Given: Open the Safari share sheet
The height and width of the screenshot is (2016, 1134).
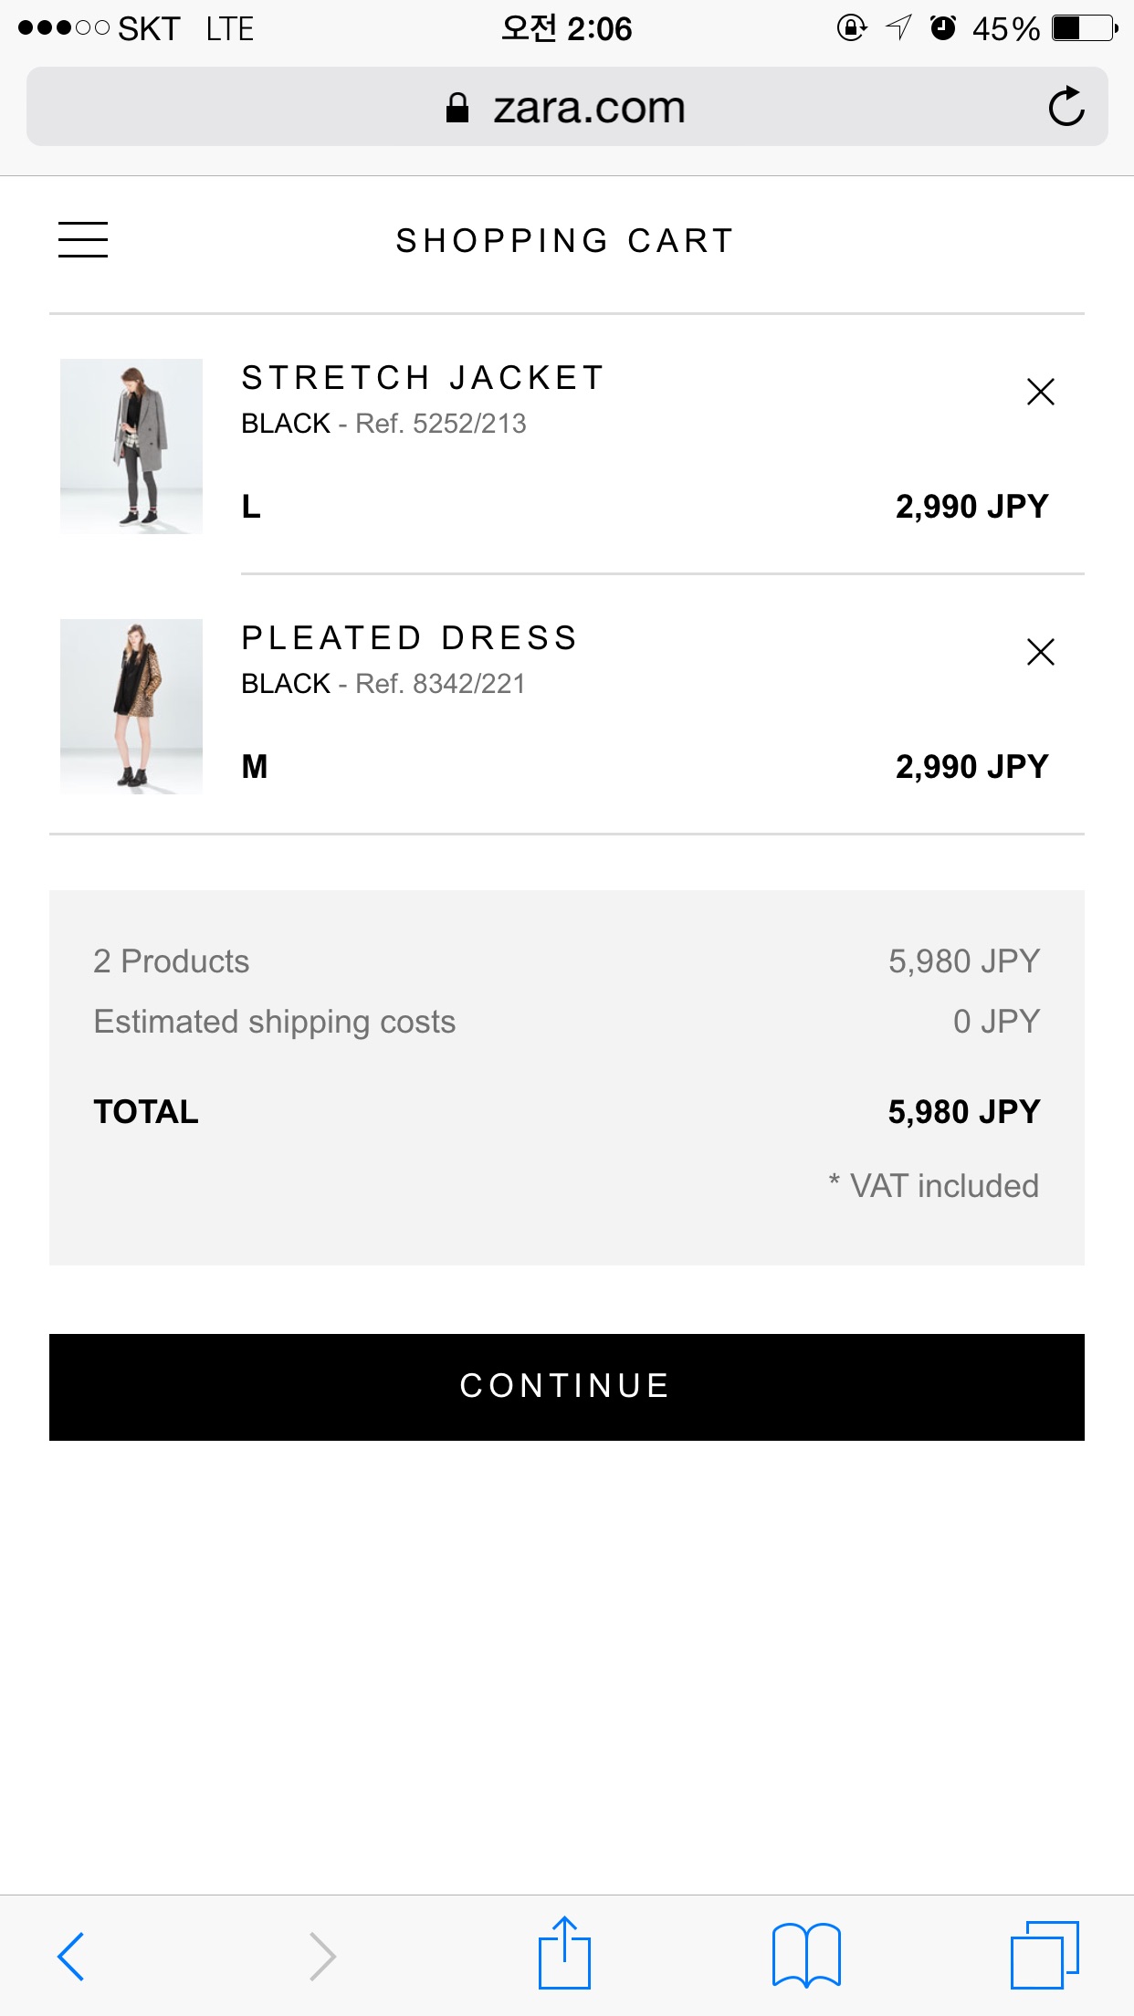Looking at the screenshot, I should click(564, 1954).
